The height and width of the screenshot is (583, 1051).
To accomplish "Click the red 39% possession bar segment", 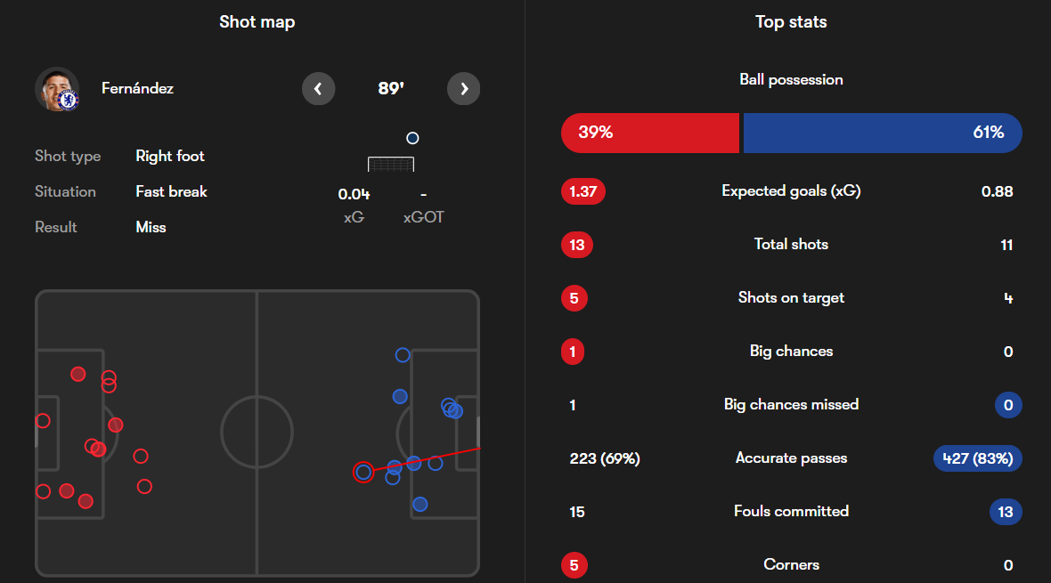I will (x=650, y=133).
